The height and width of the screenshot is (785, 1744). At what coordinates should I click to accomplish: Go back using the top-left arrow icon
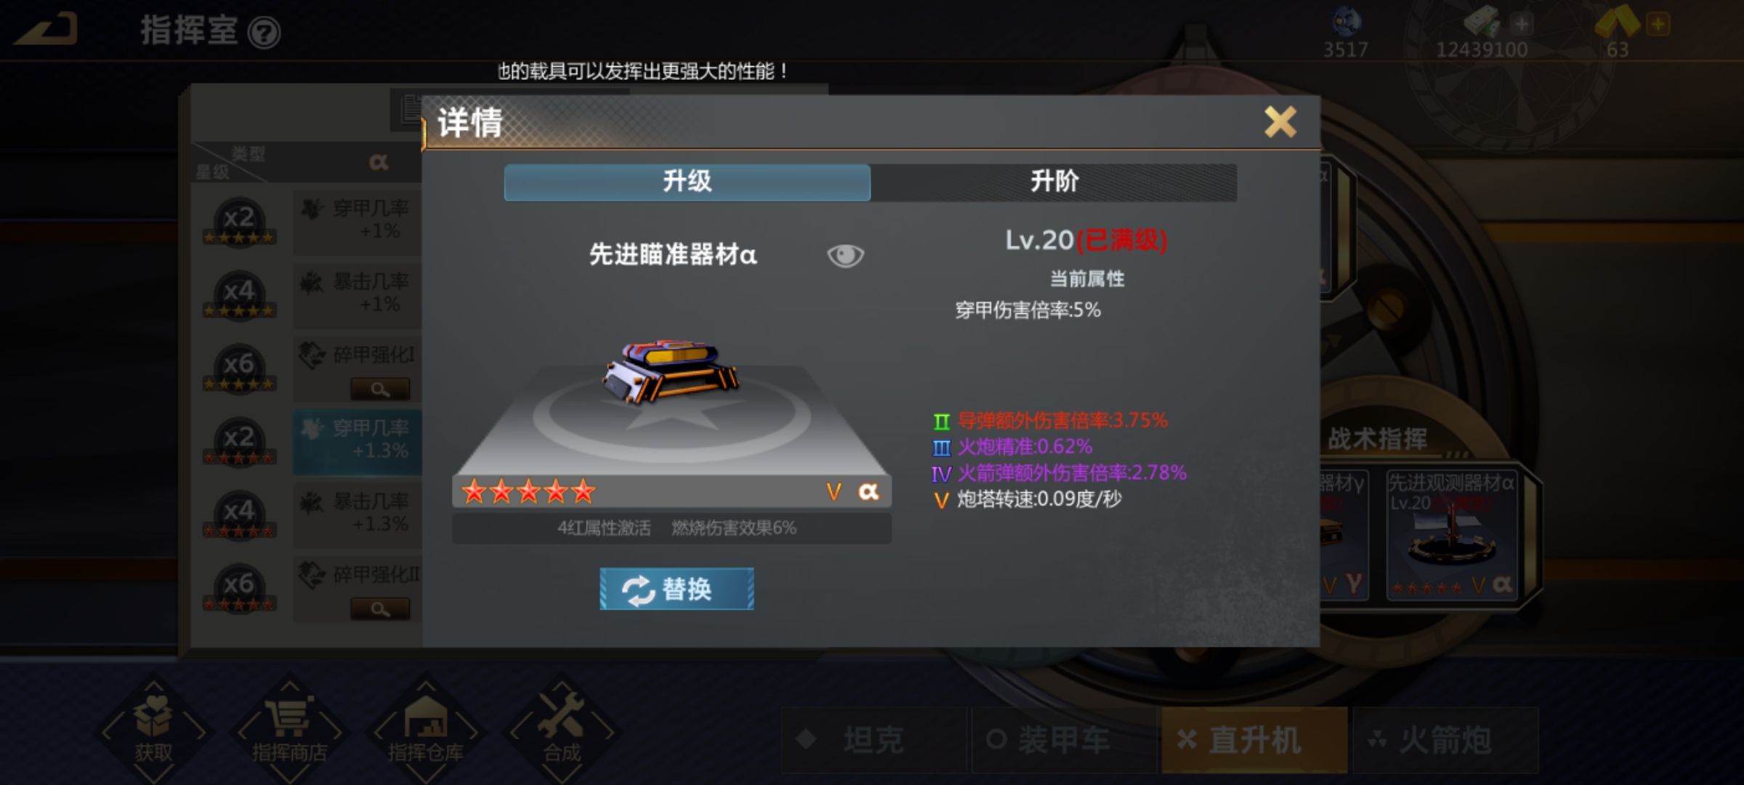click(x=46, y=29)
